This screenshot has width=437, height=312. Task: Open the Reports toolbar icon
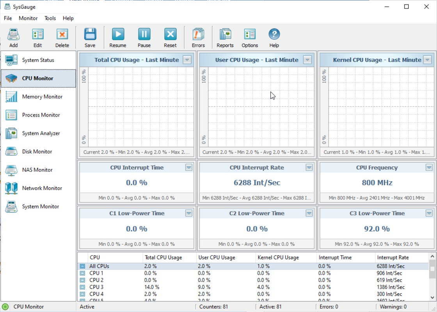pos(225,34)
